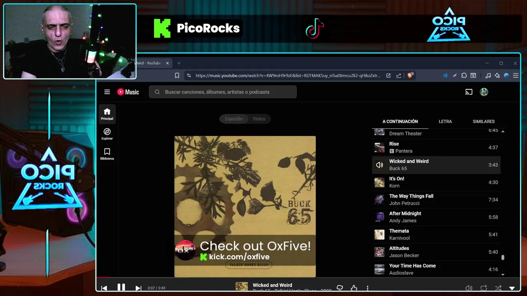The image size is (527, 296).
Task: Click the Dream Theater queue row
Action: click(x=436, y=133)
